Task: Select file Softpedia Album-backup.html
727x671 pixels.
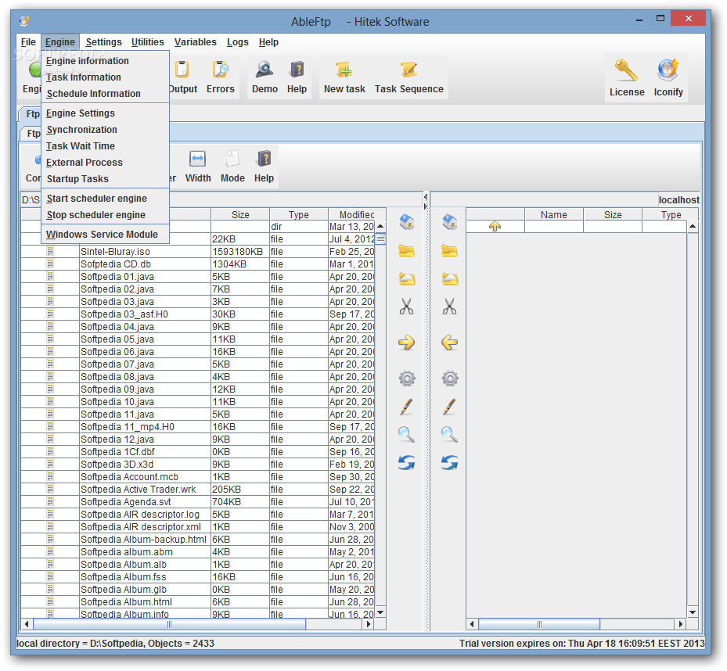Action: (x=143, y=540)
